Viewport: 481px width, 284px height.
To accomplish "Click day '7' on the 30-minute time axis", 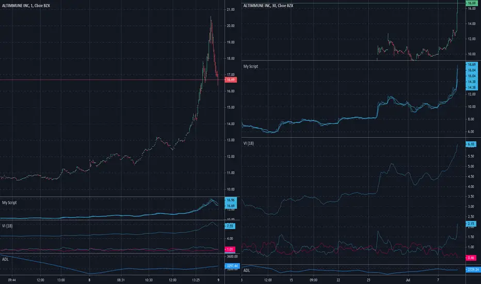I will pyautogui.click(x=438, y=280).
